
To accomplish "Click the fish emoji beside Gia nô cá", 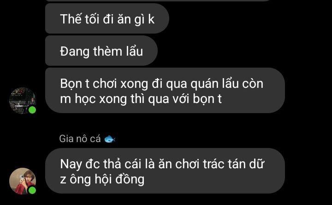I will point(110,139).
